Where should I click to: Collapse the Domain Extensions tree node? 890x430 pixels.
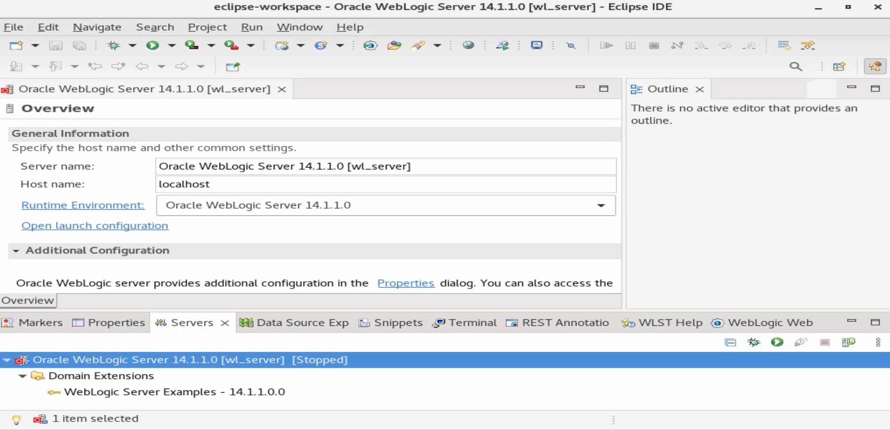(x=22, y=376)
